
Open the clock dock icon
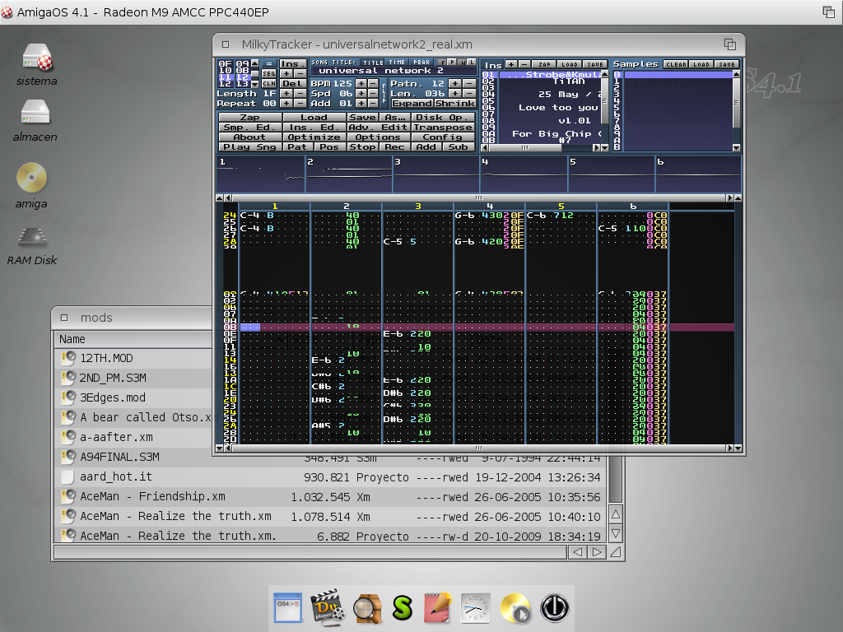point(475,608)
